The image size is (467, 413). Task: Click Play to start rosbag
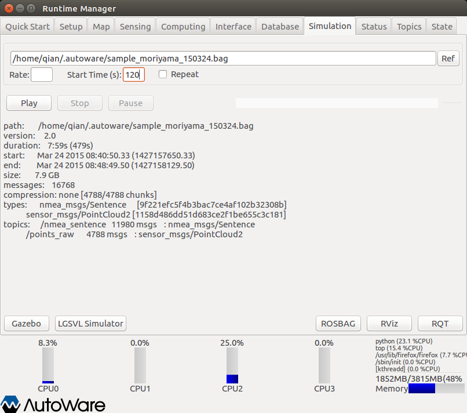coord(29,103)
